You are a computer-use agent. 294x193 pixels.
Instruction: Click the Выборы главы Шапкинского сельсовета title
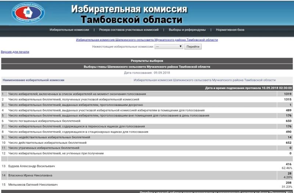[147, 67]
